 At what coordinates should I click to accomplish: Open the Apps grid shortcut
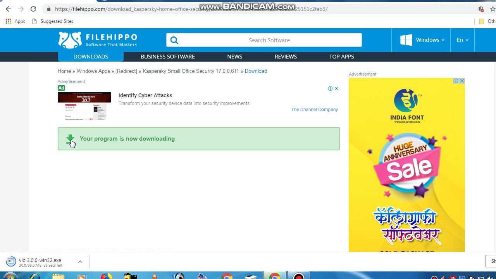(x=15, y=21)
